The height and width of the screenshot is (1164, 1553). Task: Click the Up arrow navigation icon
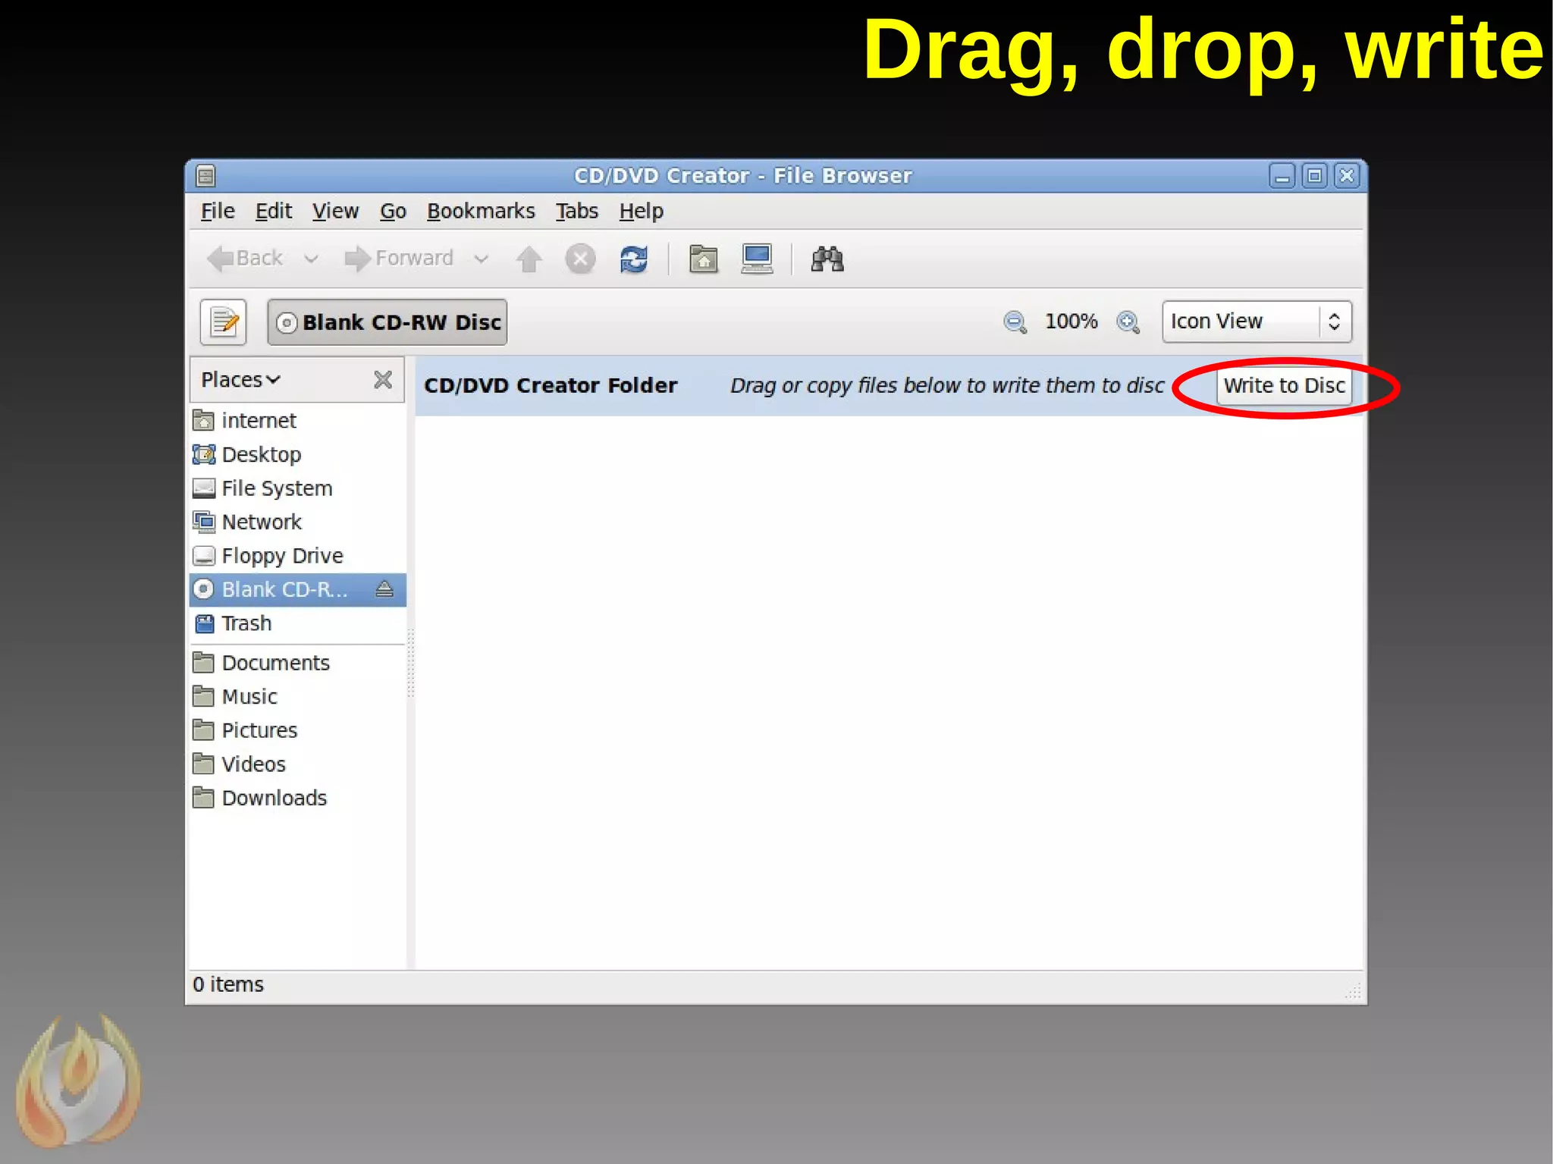[529, 259]
